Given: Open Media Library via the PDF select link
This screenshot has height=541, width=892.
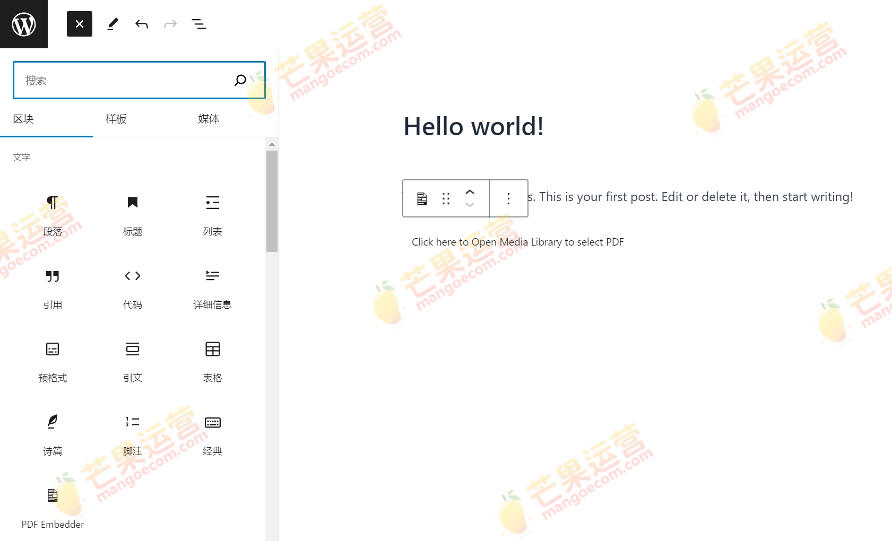Looking at the screenshot, I should (x=517, y=242).
